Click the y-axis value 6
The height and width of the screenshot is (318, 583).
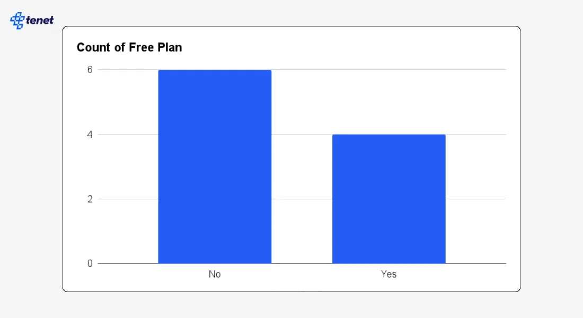(x=90, y=70)
